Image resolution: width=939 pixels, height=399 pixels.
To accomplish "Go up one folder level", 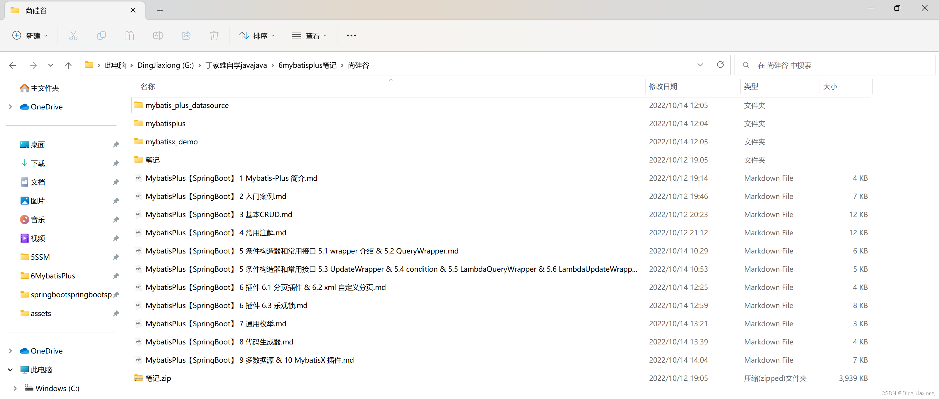I will (68, 65).
